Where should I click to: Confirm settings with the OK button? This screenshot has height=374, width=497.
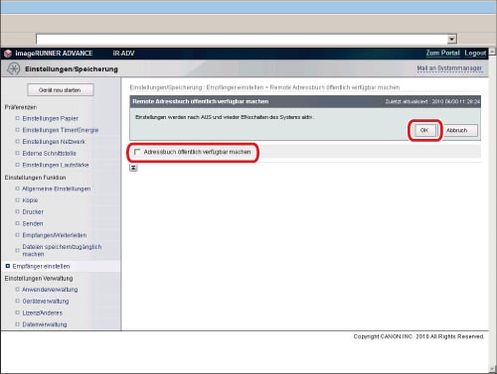coord(424,130)
